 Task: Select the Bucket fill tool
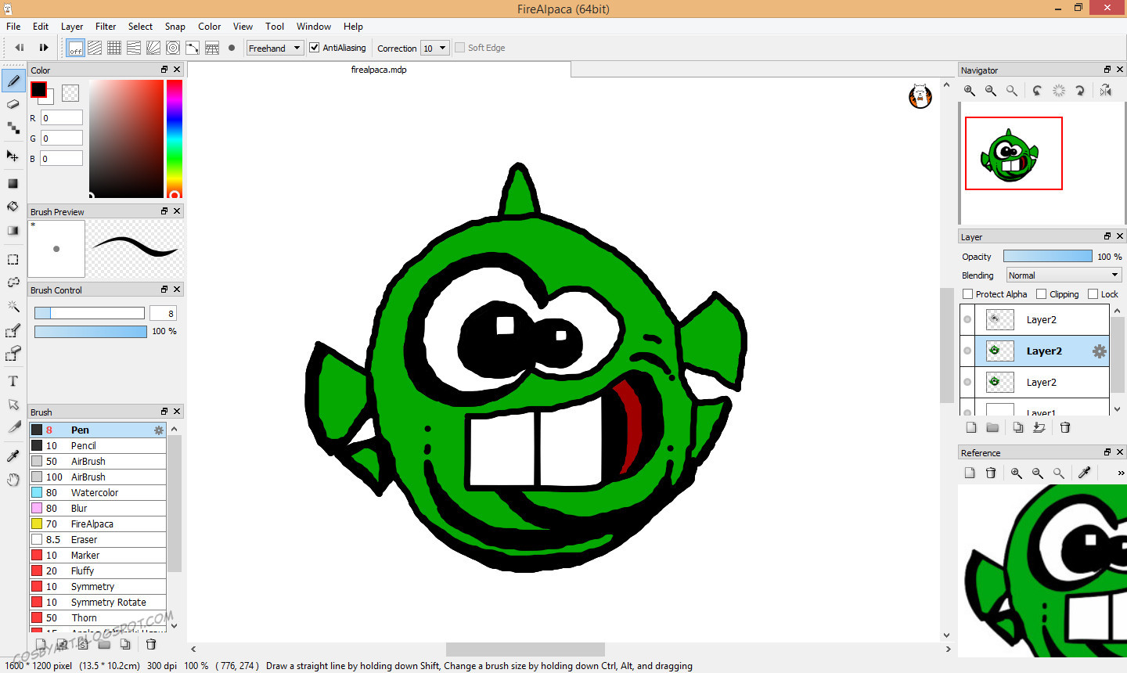coord(13,207)
